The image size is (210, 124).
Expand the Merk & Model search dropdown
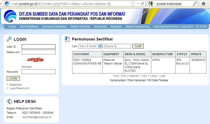(91, 46)
